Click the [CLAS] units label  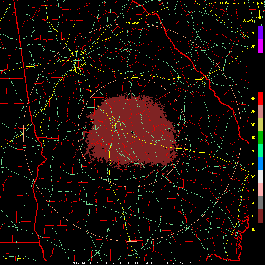click(x=249, y=20)
